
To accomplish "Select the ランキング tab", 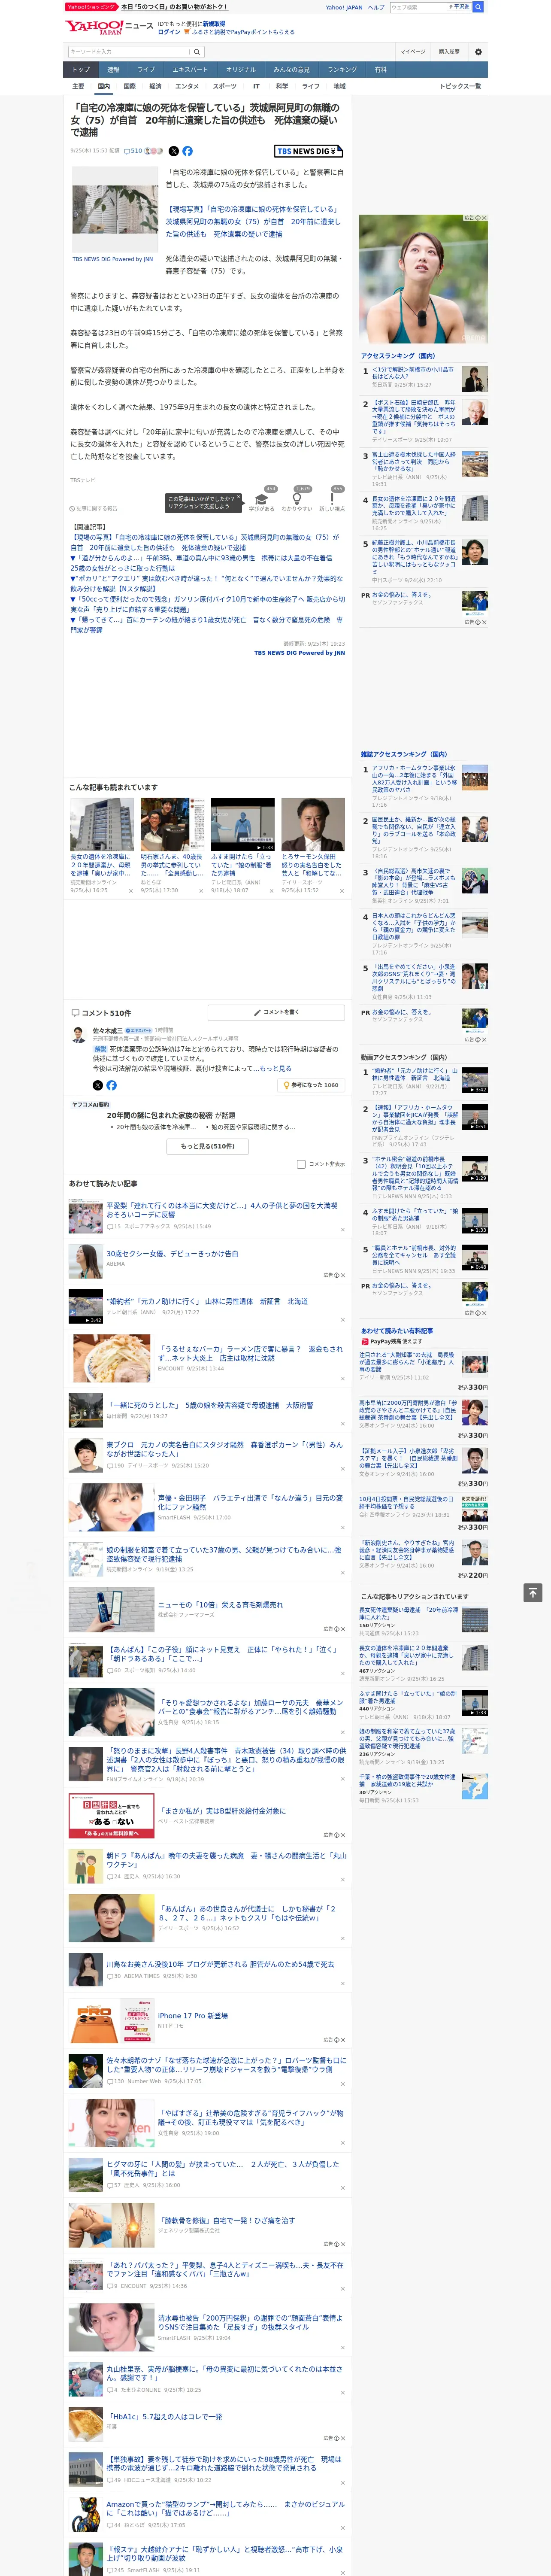I will 343,69.
